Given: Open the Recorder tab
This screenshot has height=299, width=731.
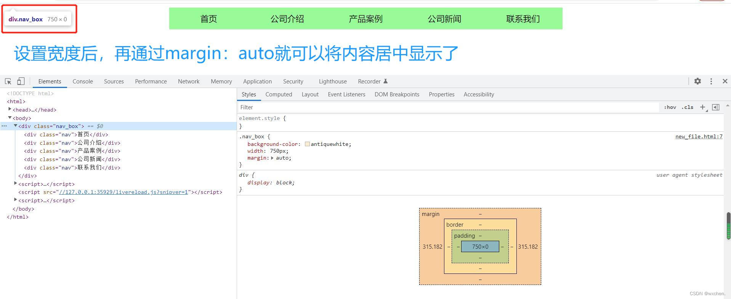Looking at the screenshot, I should [369, 82].
